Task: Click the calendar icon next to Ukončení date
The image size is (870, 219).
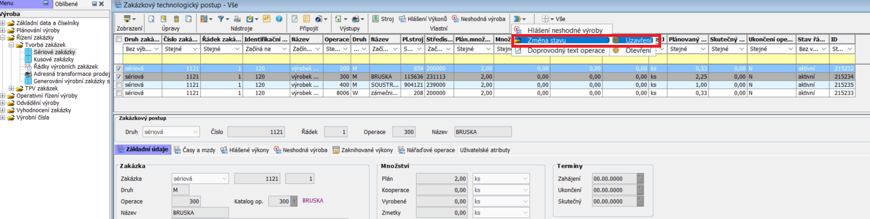Action: (x=640, y=190)
